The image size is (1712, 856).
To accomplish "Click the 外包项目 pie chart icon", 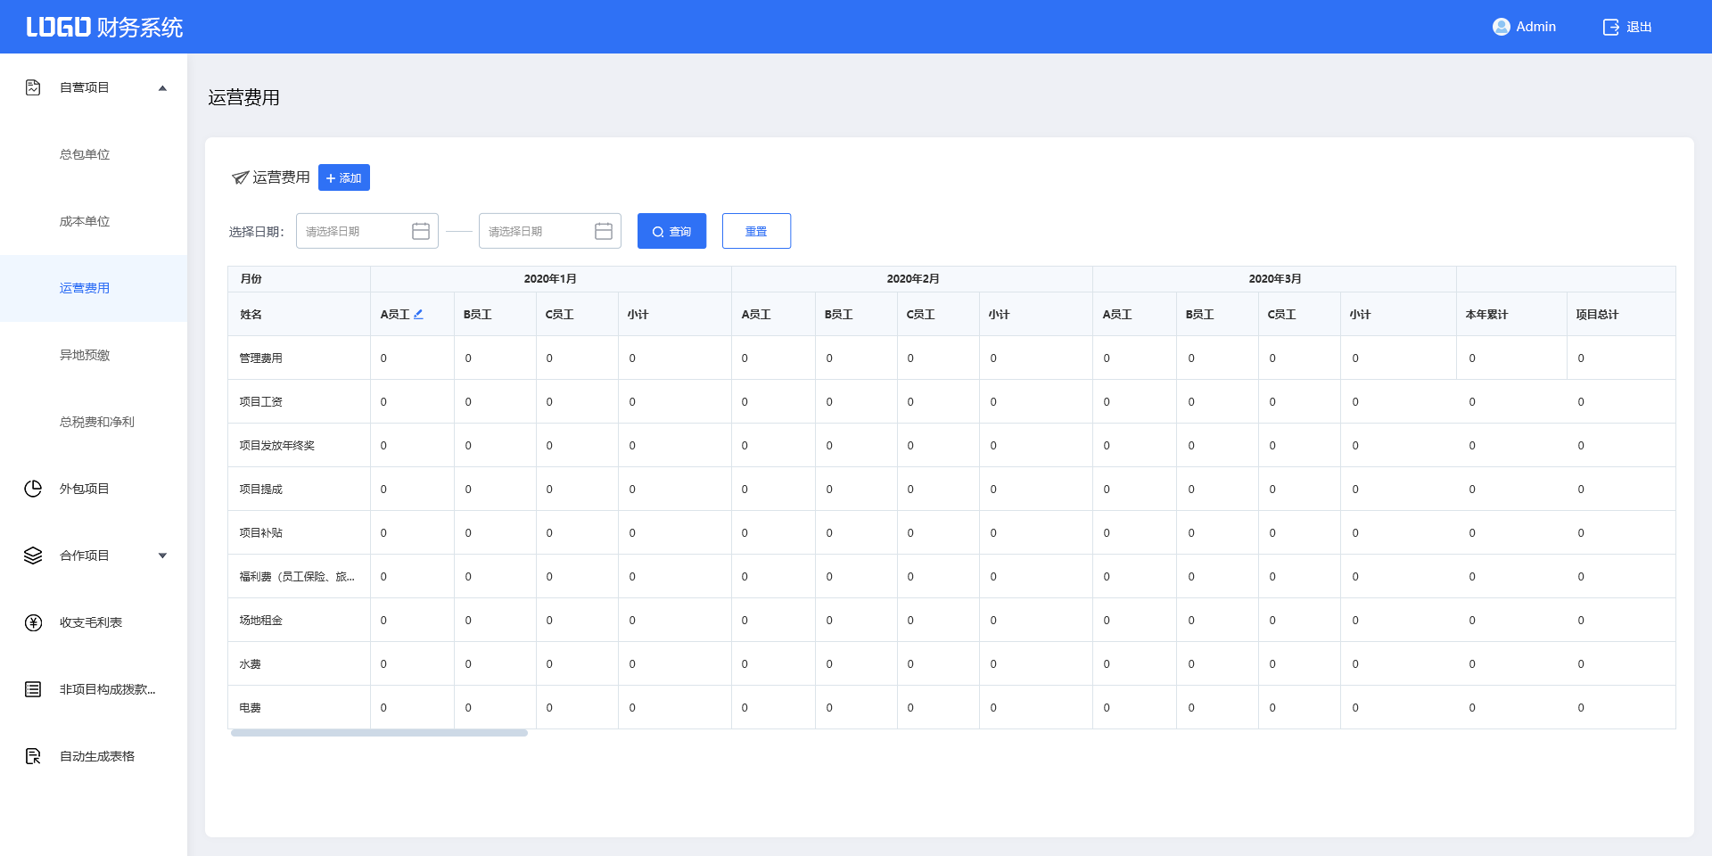I will pyautogui.click(x=33, y=489).
